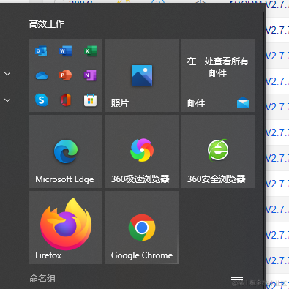Image resolution: width=289 pixels, height=289 pixels.
Task: Expand the upper chevron in left app list
Action: (7, 74)
